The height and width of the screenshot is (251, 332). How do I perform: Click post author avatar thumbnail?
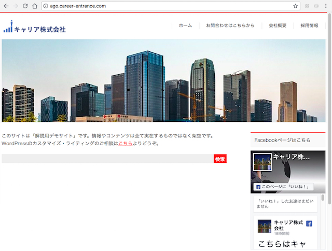(264, 226)
